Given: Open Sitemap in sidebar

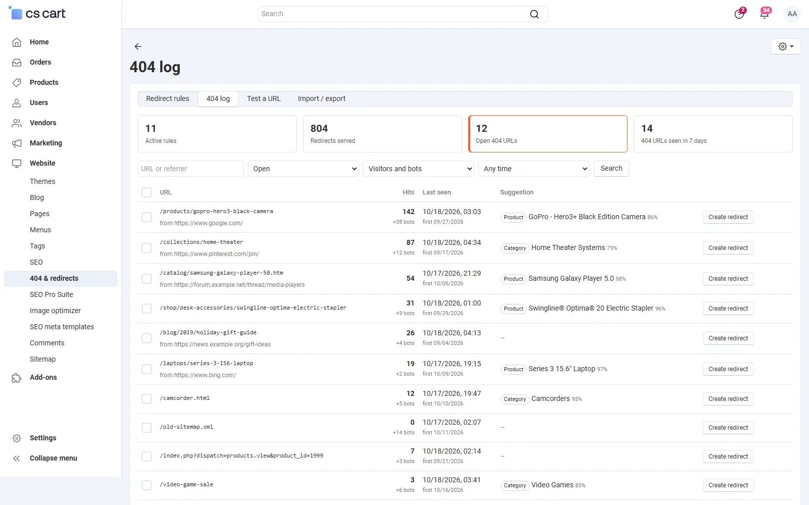Looking at the screenshot, I should 43,359.
